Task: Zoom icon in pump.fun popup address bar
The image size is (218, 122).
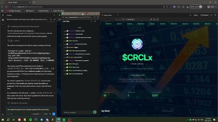Action: click(95, 17)
